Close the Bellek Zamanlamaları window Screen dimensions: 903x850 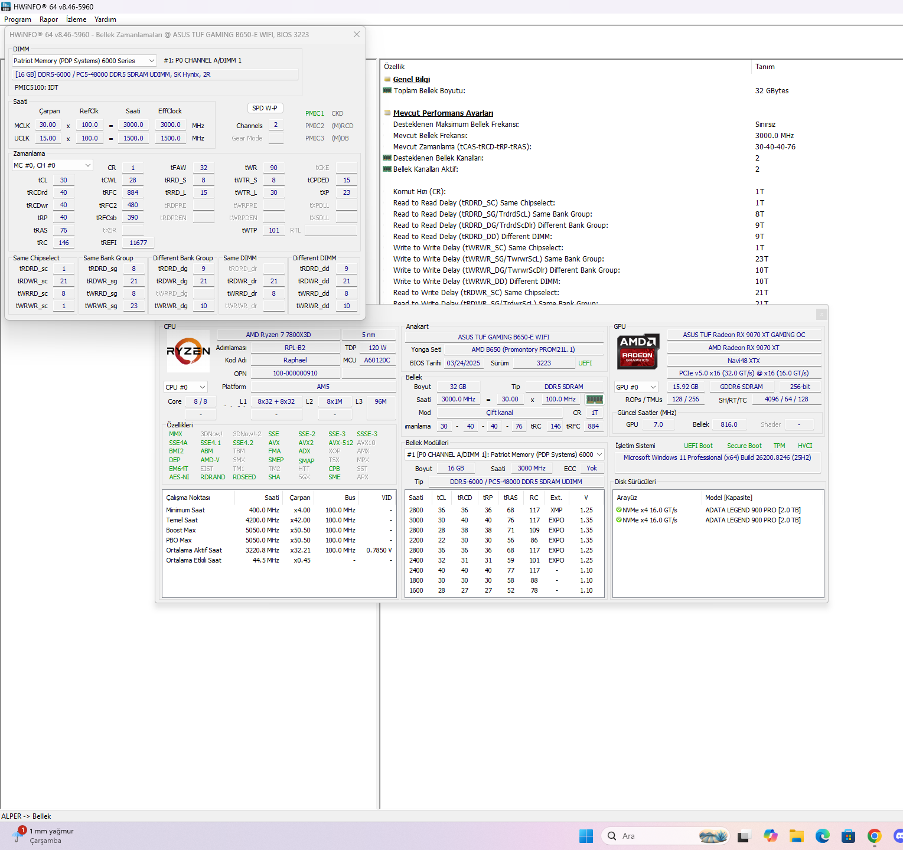[357, 34]
